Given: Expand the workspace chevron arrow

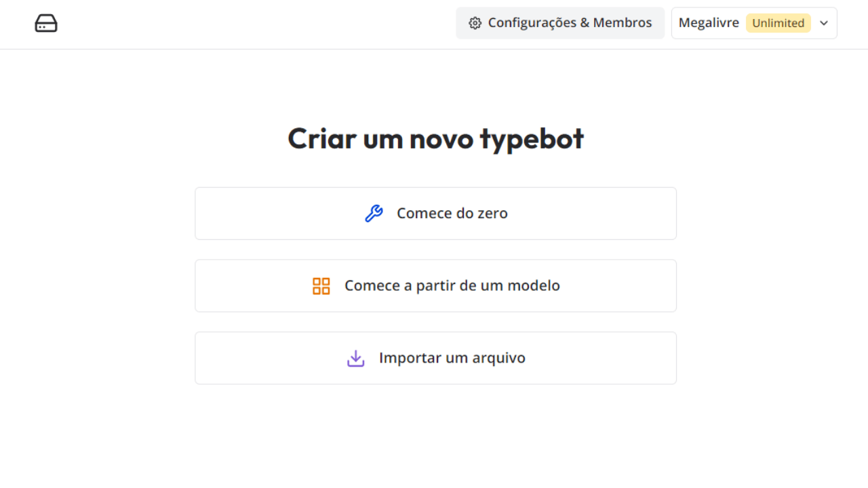Looking at the screenshot, I should tap(824, 23).
